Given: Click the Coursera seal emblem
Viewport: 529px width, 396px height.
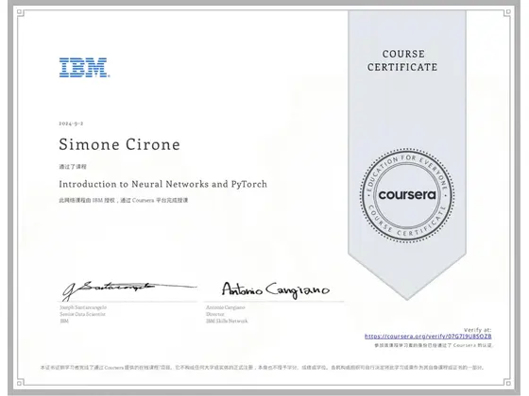Looking at the screenshot, I should pos(407,195).
